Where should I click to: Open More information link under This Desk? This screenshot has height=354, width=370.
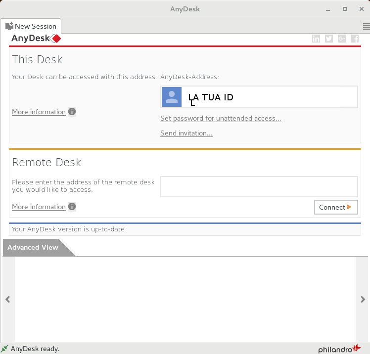tap(39, 112)
